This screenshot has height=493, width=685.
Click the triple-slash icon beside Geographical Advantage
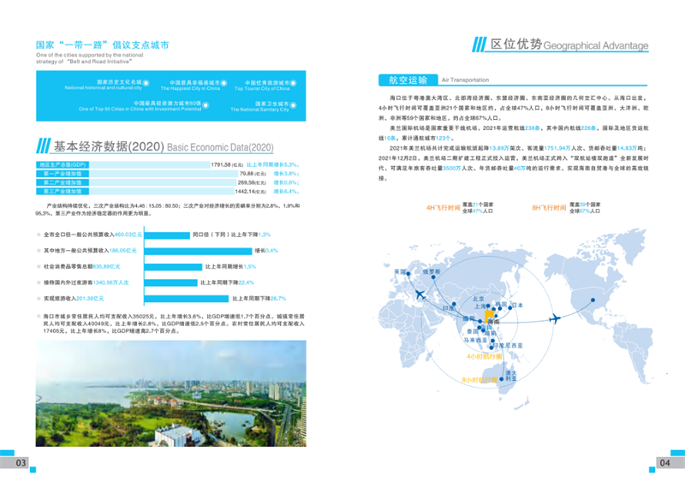point(479,45)
